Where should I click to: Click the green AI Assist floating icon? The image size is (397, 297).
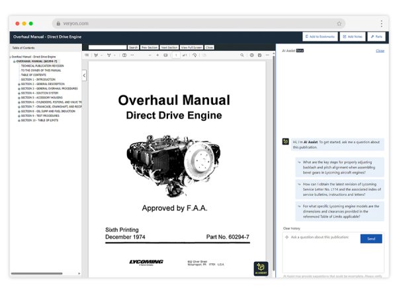[x=261, y=269]
